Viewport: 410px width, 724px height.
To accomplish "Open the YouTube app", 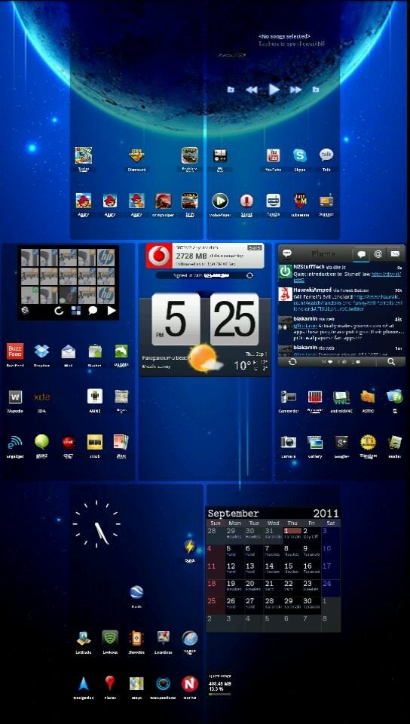I will pos(273,155).
